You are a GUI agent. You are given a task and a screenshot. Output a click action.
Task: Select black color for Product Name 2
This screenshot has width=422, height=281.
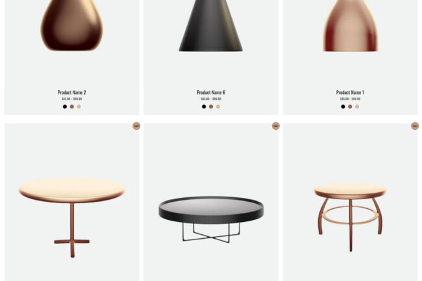tap(65, 106)
